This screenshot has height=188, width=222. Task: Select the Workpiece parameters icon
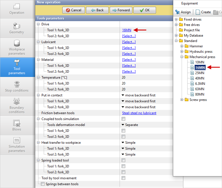(17, 44)
